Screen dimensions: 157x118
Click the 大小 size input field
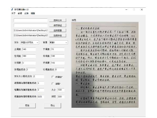61,90
